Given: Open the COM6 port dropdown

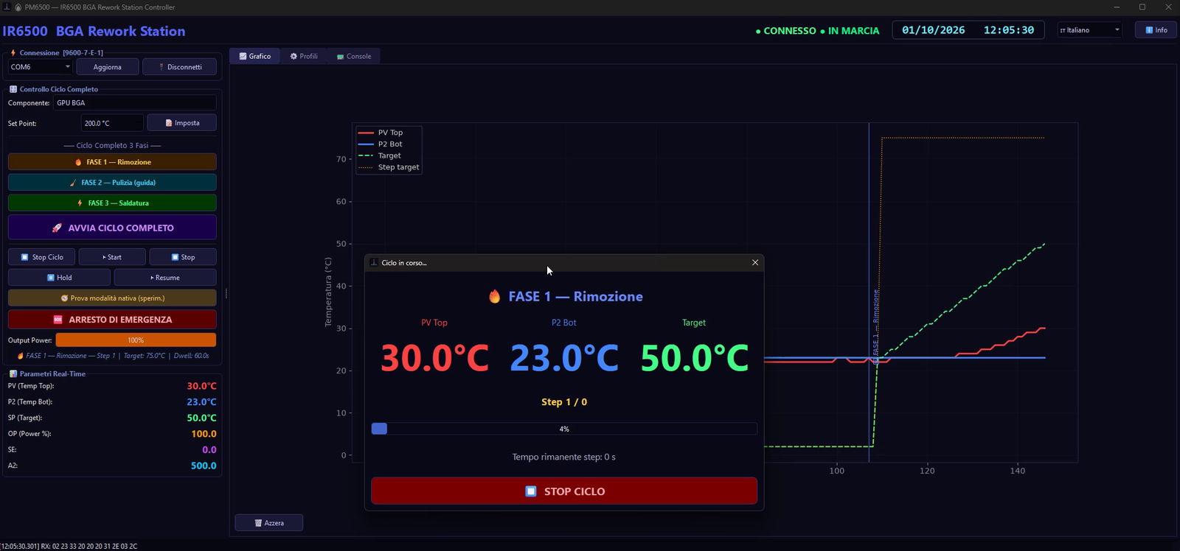Looking at the screenshot, I should (x=40, y=67).
